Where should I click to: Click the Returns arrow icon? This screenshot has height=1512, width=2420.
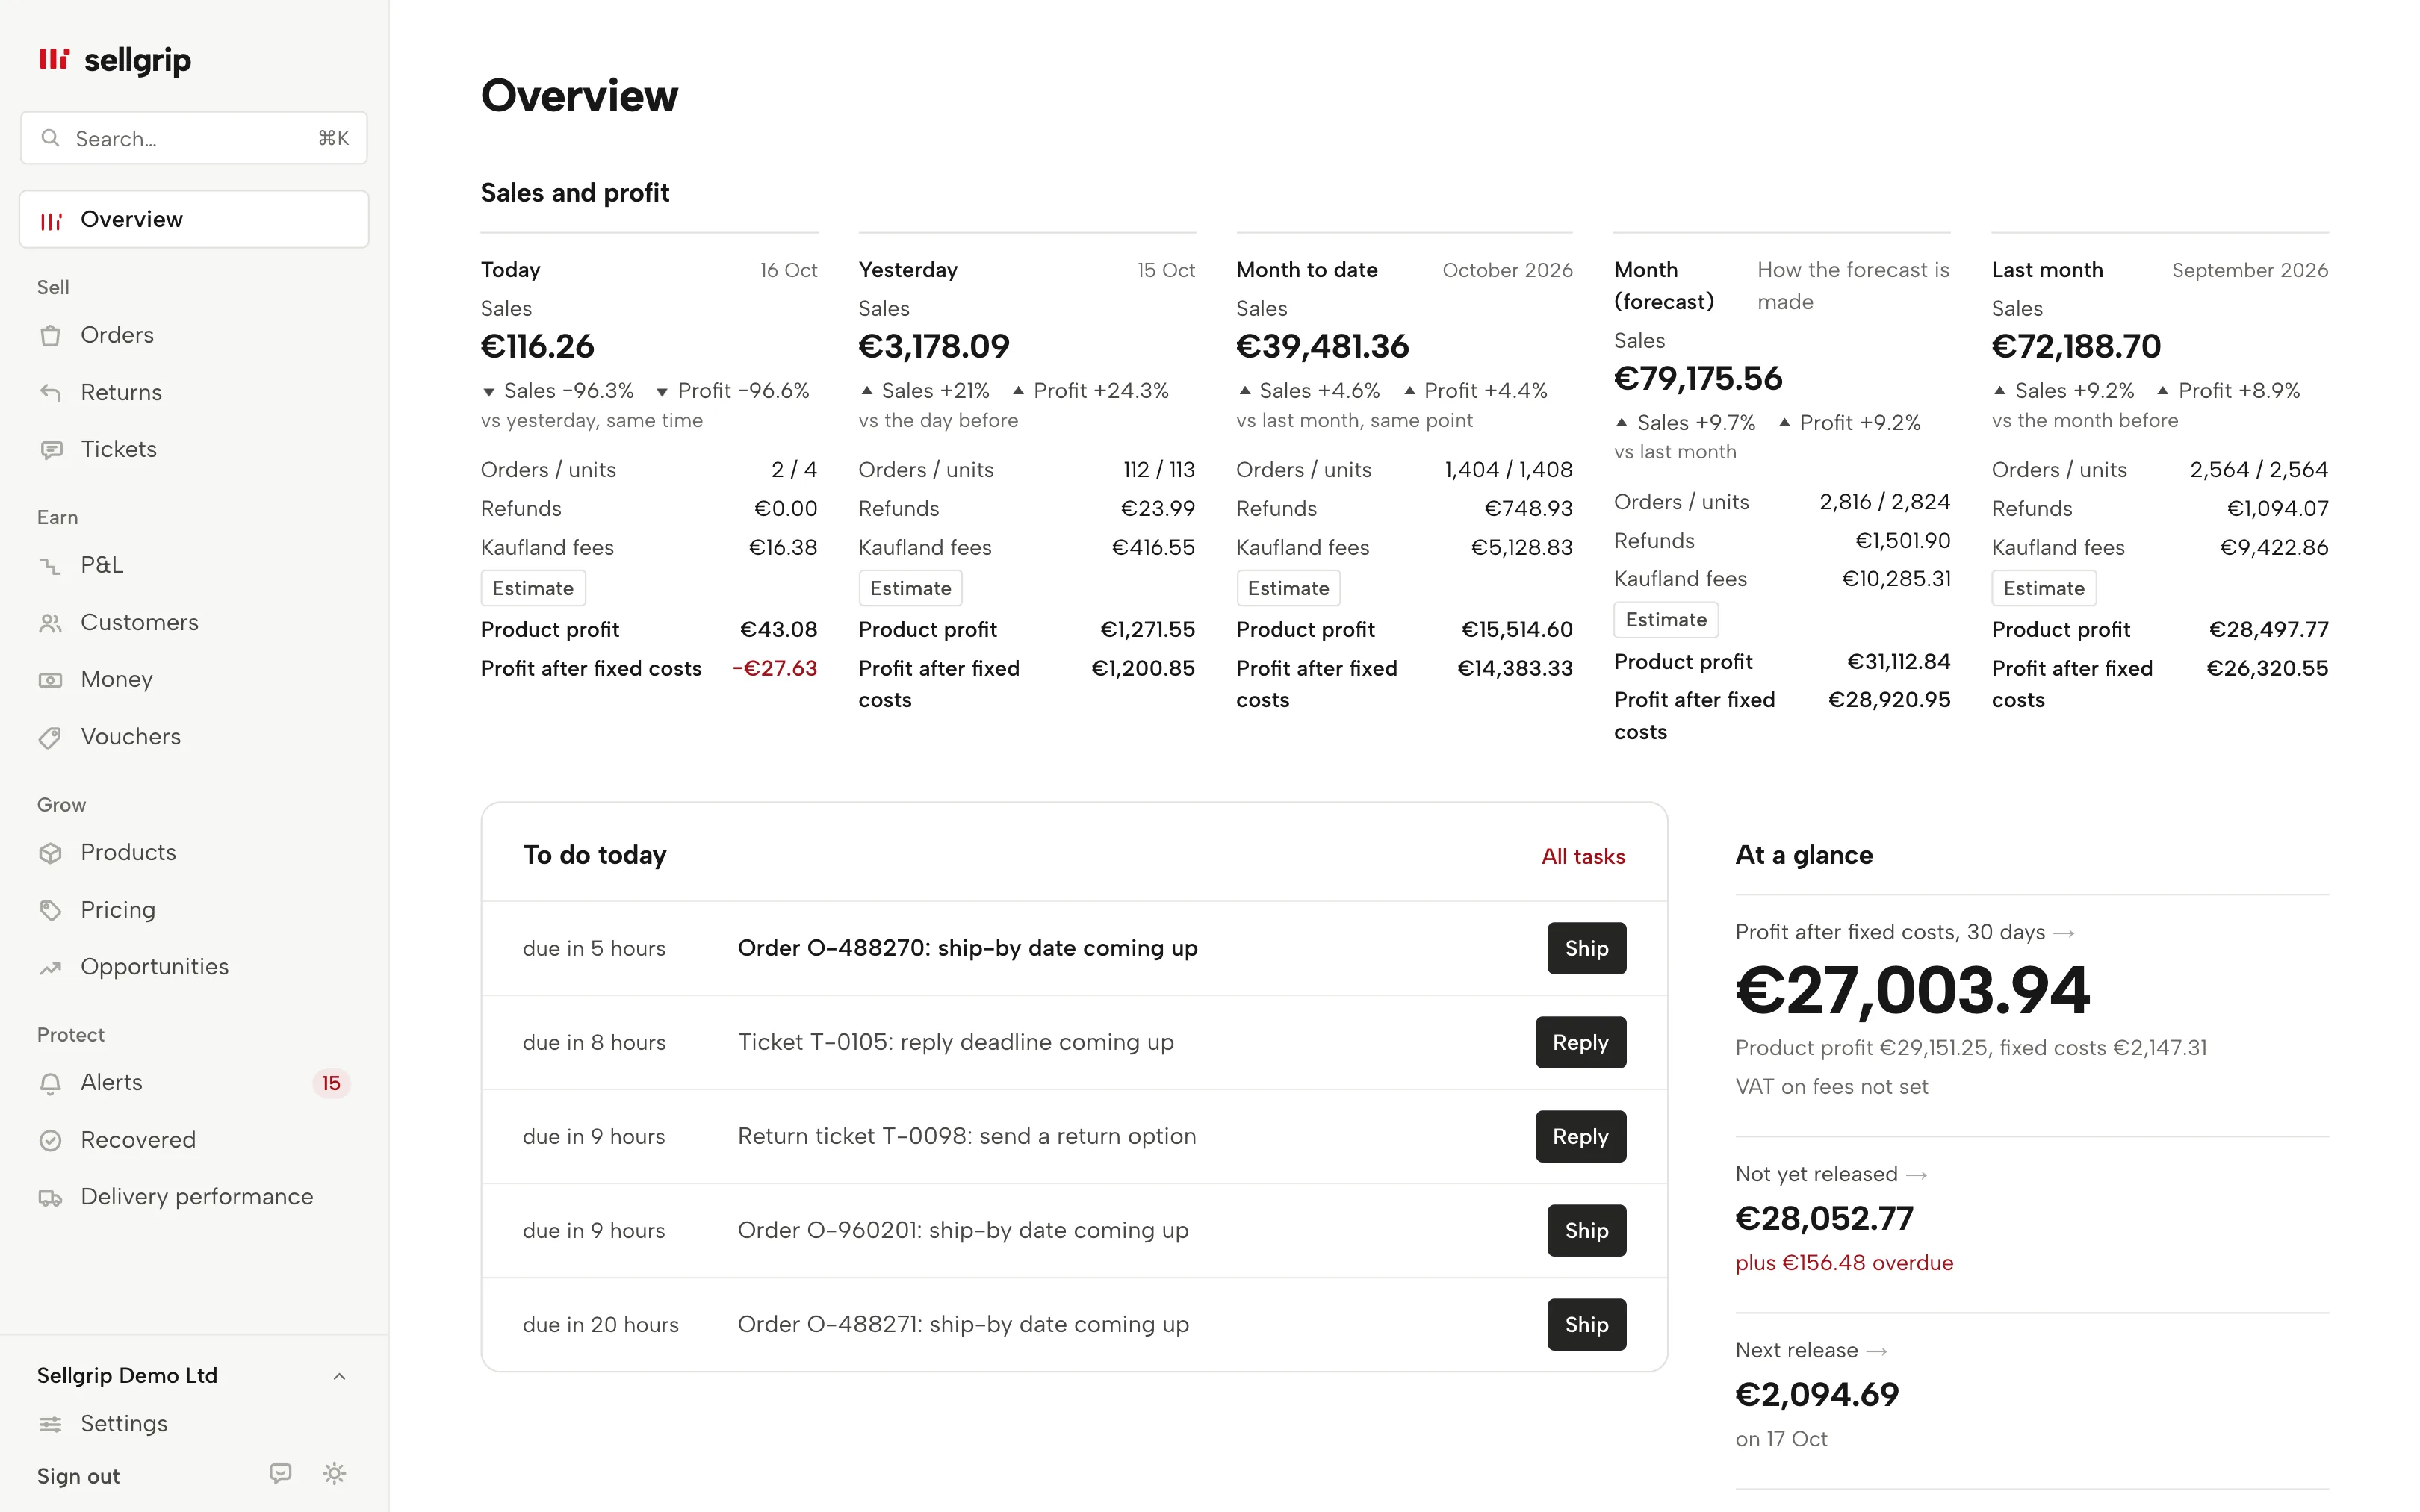pyautogui.click(x=50, y=393)
